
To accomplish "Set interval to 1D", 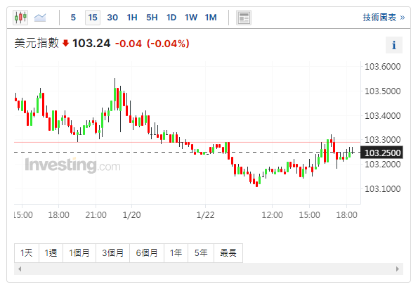I will [x=171, y=18].
